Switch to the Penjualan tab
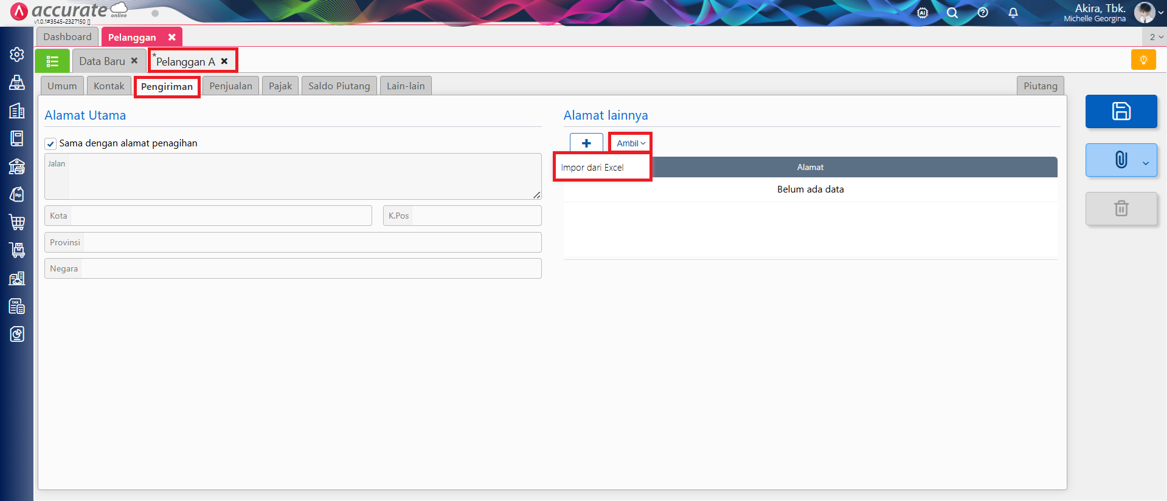1167x501 pixels. point(230,86)
